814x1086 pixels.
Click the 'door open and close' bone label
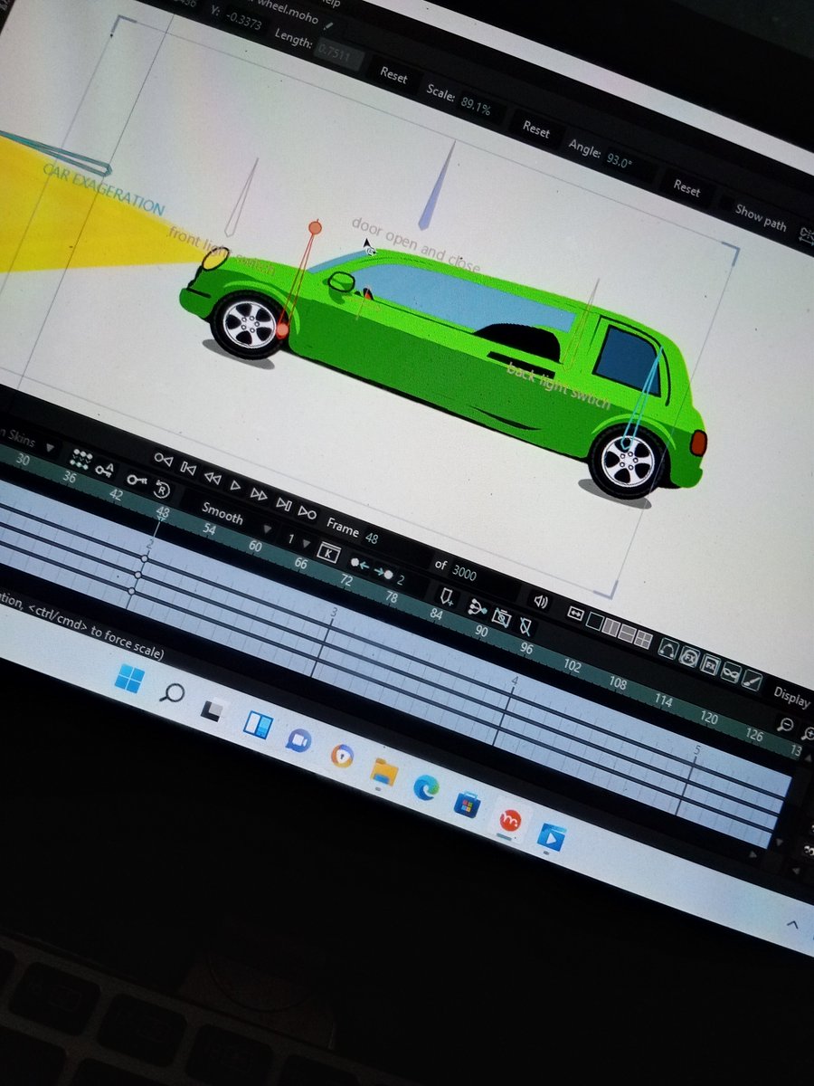coord(416,246)
